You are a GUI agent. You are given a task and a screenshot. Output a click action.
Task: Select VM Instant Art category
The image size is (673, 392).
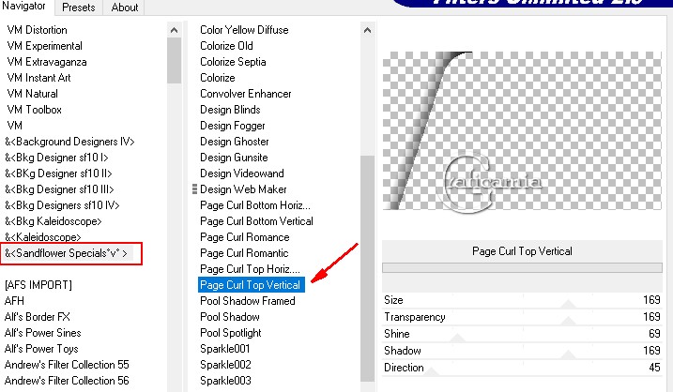(38, 78)
